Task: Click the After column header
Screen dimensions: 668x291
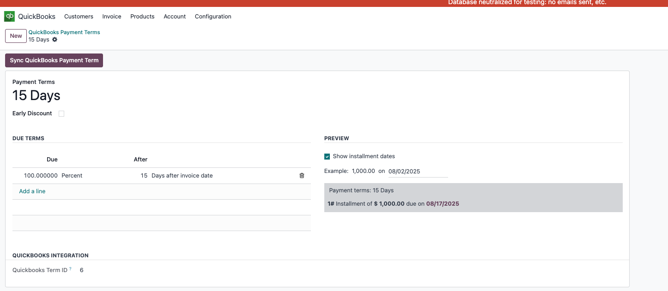Action: (x=140, y=160)
